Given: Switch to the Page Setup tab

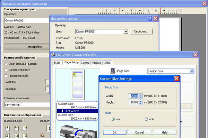Looking at the screenshot, I should click(x=71, y=62).
